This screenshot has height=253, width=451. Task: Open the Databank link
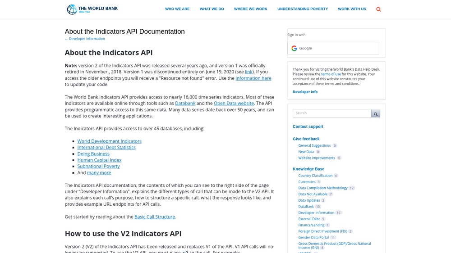click(x=185, y=103)
